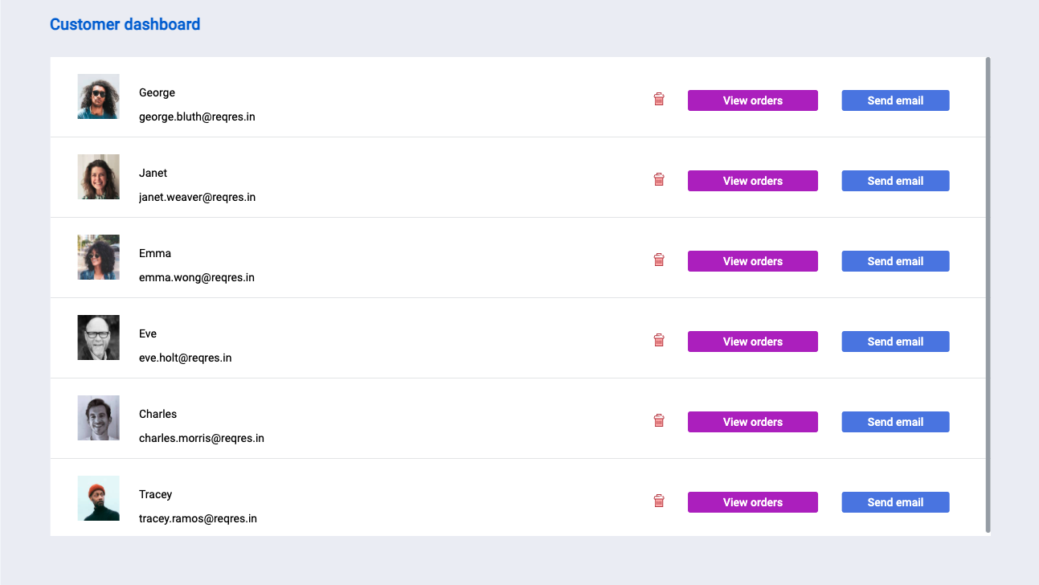Image resolution: width=1039 pixels, height=585 pixels.
Task: Send email to Tracey
Action: (895, 502)
